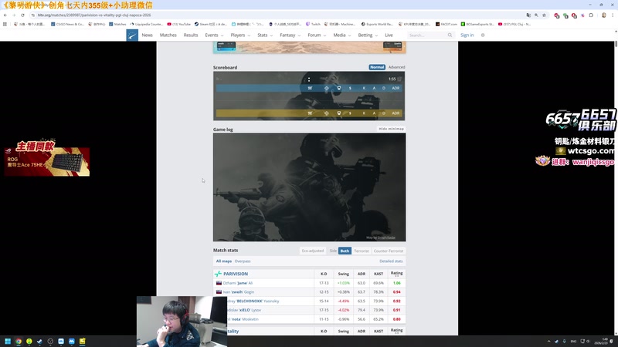Expand the Fantasy dropdown menu
The height and width of the screenshot is (347, 618).
(x=290, y=35)
